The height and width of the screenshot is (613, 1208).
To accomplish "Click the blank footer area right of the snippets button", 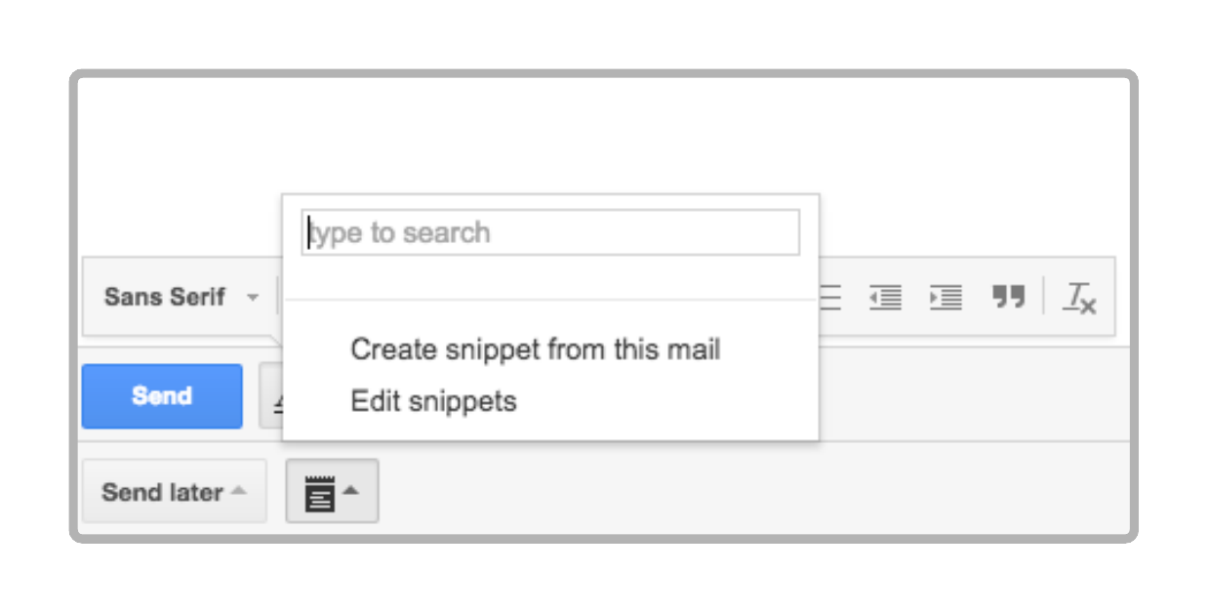I will click(751, 491).
